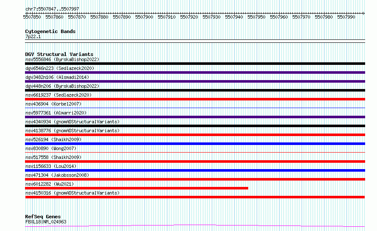Open the nsv1156633 (Lou2014) label
This screenshot has height=231, width=377.
pyautogui.click(x=51, y=166)
